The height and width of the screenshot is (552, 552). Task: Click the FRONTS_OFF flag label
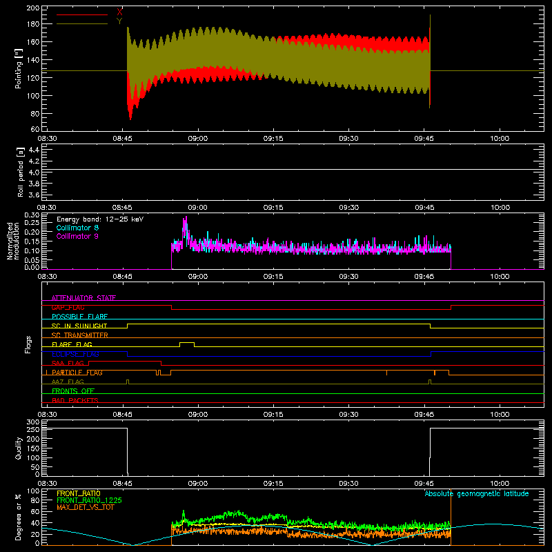click(73, 391)
